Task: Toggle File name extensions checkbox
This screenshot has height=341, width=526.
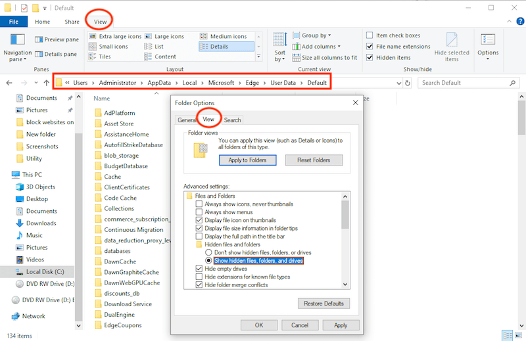Action: pos(370,46)
